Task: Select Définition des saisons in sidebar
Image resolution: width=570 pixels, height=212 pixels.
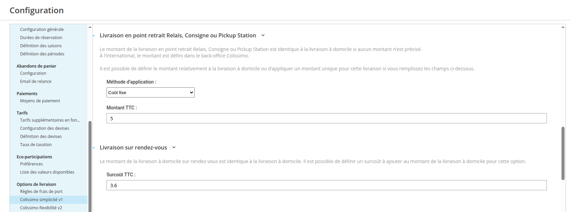Action: click(x=41, y=46)
